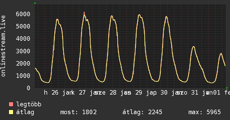Click the 6000 y-axis label
This screenshot has height=120, width=230.
(23, 14)
